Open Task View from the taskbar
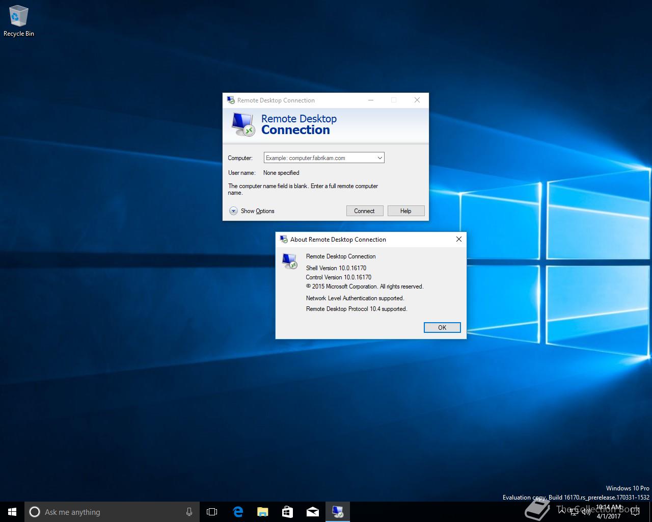This screenshot has width=652, height=522. tap(212, 512)
